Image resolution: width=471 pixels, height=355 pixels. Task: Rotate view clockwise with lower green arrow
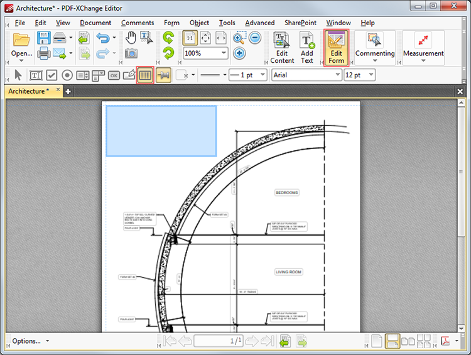click(168, 53)
